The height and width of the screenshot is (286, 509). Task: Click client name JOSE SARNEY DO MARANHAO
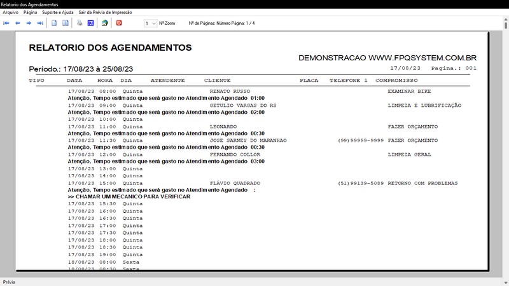[x=248, y=140]
